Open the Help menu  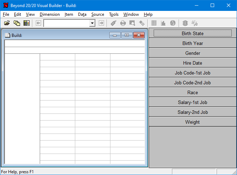coord(148,14)
